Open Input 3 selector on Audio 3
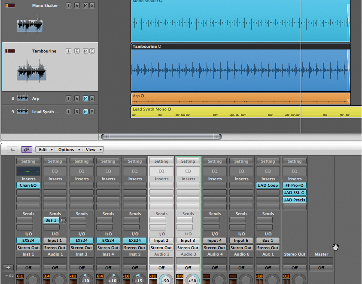The image size is (362, 284). (188, 240)
